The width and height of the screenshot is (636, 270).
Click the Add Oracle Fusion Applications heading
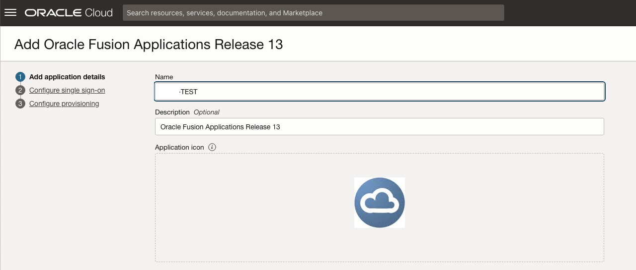click(149, 44)
